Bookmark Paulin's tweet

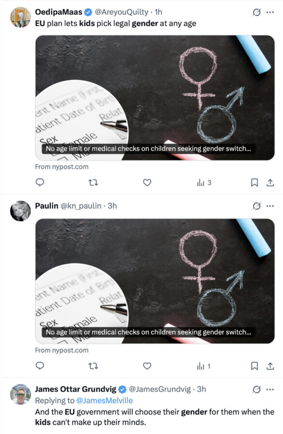click(255, 366)
